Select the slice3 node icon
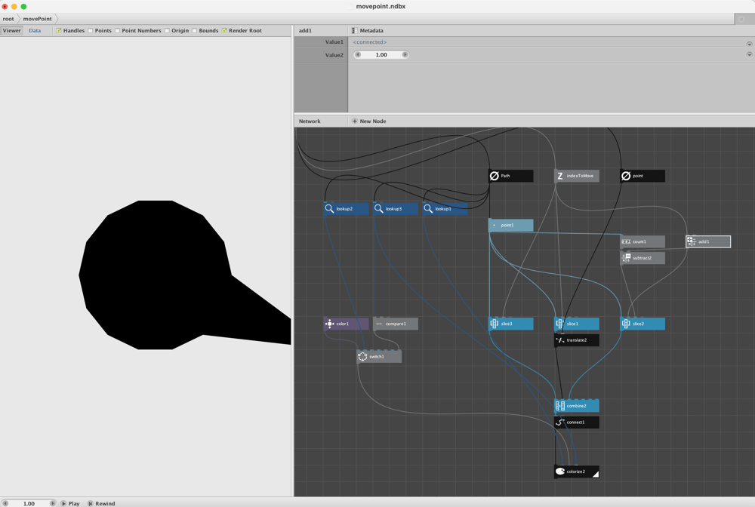Image resolution: width=755 pixels, height=507 pixels. point(494,324)
